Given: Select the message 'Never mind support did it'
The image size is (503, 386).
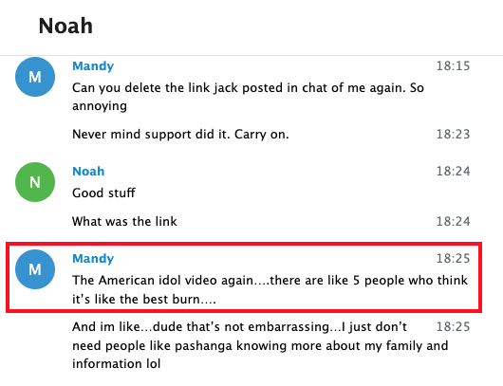Looking at the screenshot, I should 180,134.
